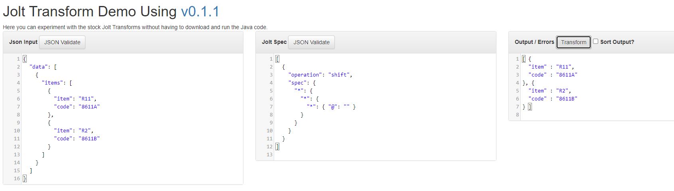Click the "shift" value in Jolt Spec
The image size is (674, 191).
point(340,75)
